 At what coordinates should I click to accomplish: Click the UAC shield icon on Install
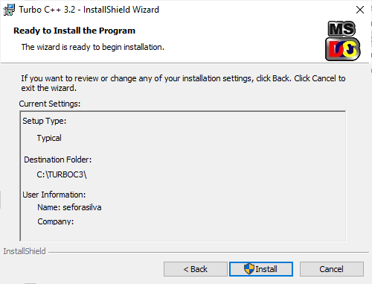coord(249,269)
